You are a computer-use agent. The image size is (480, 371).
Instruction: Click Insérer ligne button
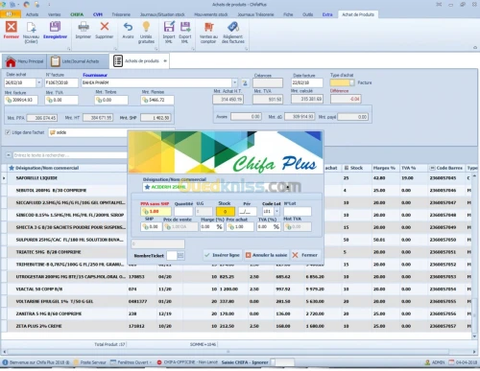click(223, 255)
